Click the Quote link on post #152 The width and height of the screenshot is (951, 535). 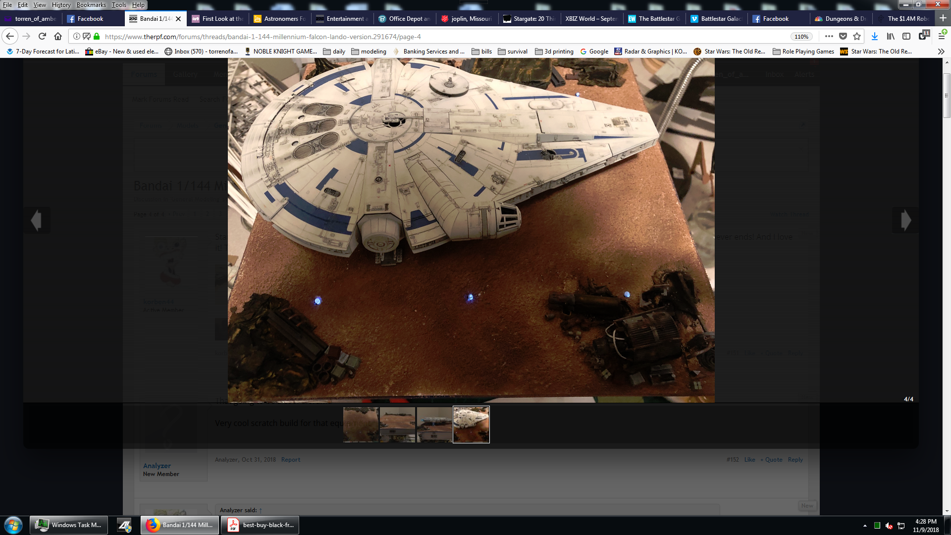coord(772,460)
